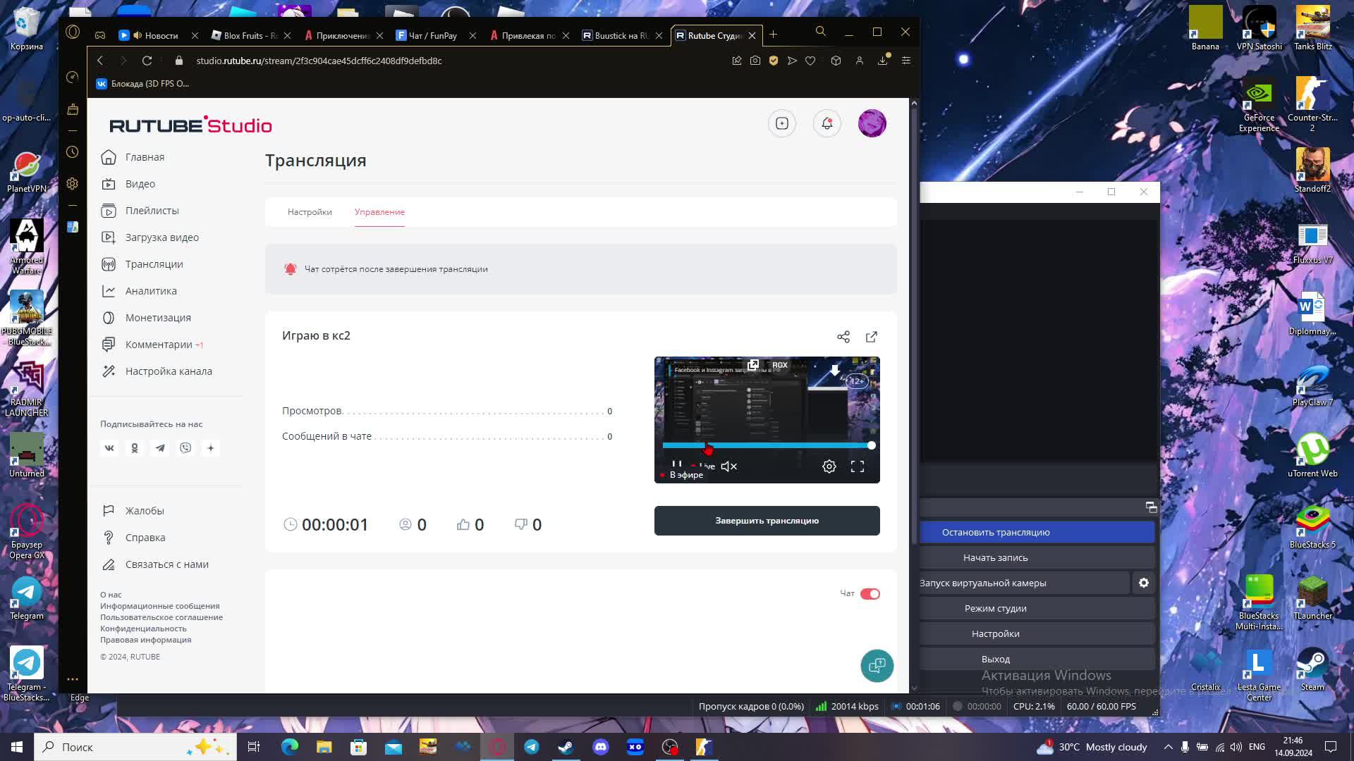Switch to the Настройки tab
Image resolution: width=1354 pixels, height=761 pixels.
309,212
